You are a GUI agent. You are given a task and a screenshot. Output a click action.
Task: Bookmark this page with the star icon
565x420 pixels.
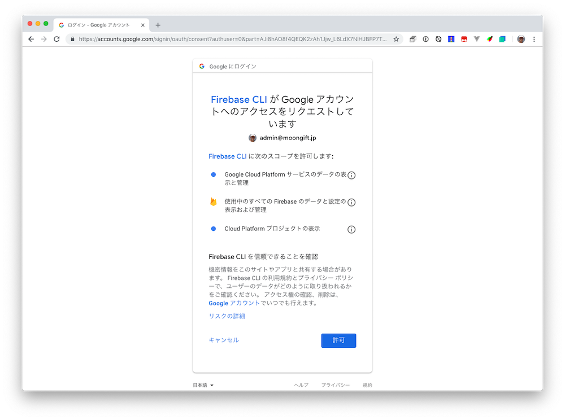coord(396,39)
